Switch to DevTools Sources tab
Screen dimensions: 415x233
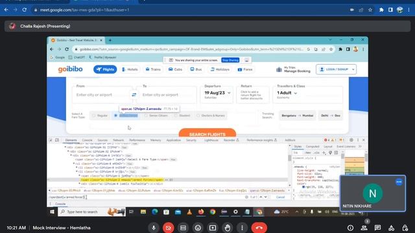(102, 140)
